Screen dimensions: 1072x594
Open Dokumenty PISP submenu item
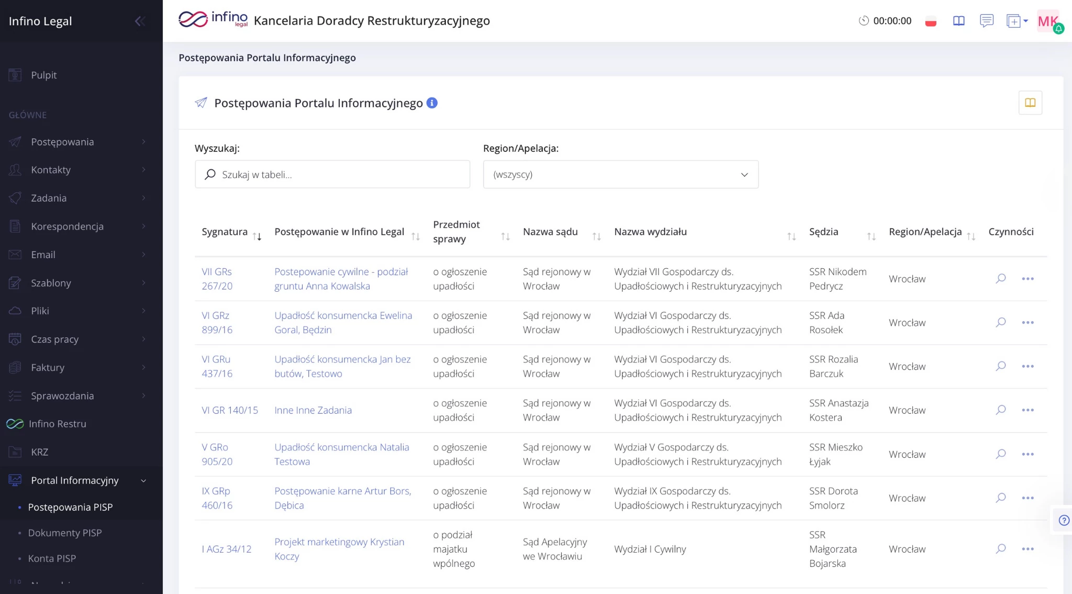tap(65, 533)
